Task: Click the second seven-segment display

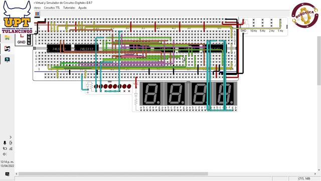Action: [x=176, y=94]
